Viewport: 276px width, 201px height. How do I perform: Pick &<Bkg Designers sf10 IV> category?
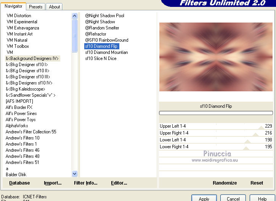pos(29,83)
